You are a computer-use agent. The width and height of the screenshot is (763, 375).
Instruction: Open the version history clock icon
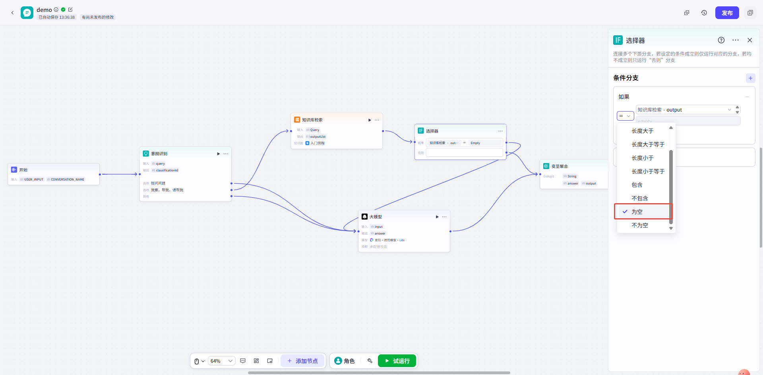pyautogui.click(x=704, y=13)
